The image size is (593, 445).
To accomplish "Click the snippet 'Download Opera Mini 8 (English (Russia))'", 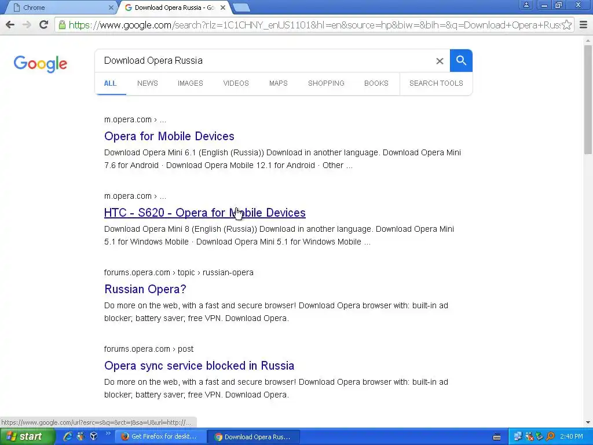I will (x=181, y=229).
